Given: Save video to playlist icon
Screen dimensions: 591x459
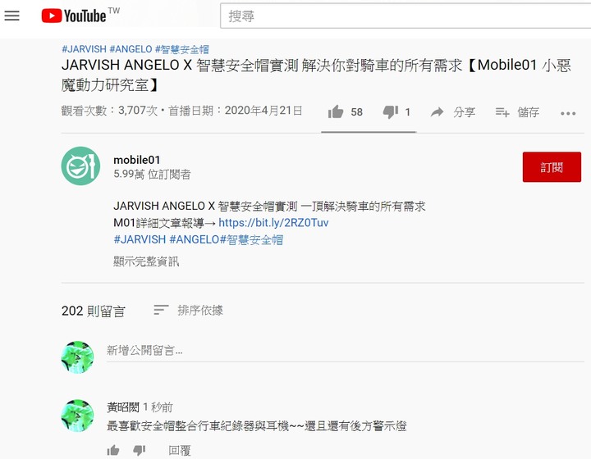Looking at the screenshot, I should point(502,111).
